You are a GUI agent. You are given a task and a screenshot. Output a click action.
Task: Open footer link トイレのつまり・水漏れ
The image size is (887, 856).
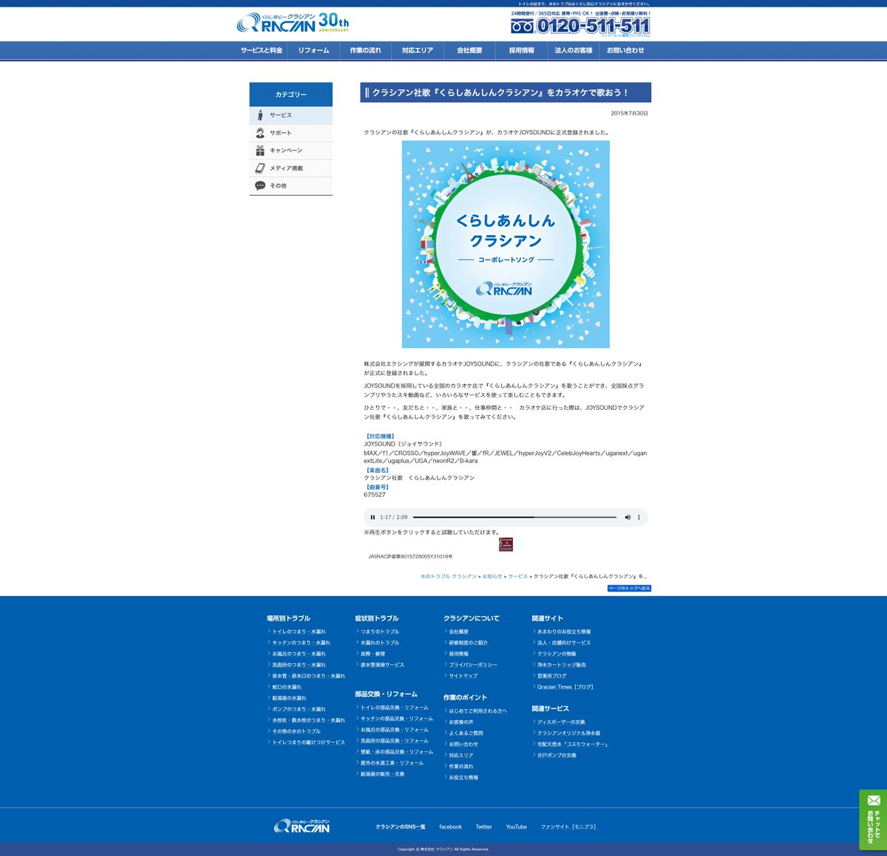click(x=299, y=631)
